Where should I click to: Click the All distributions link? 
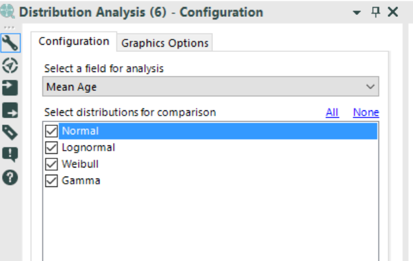click(x=332, y=112)
